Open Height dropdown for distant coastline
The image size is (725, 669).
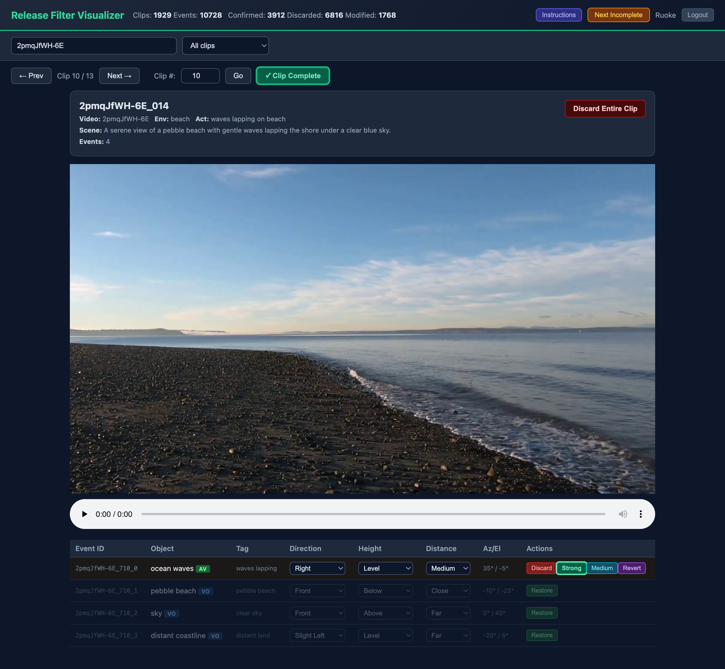pos(385,636)
